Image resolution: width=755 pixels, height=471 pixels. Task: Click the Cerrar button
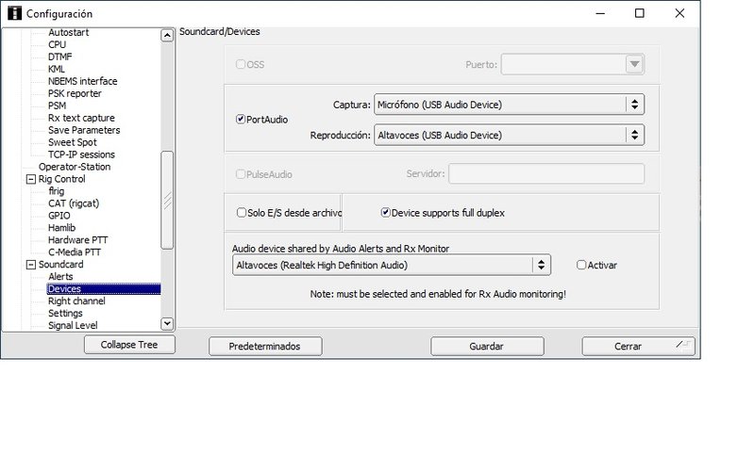click(x=638, y=346)
